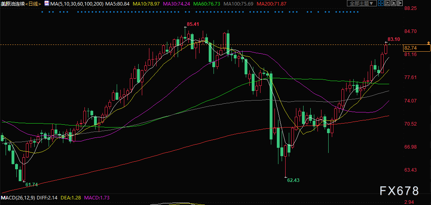The height and width of the screenshot is (205, 431).
Task: Click the 美原油连续 instrument name
Action: tap(13, 4)
